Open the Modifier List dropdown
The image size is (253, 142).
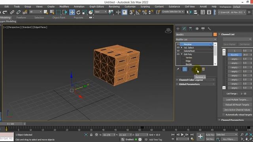click(196, 39)
